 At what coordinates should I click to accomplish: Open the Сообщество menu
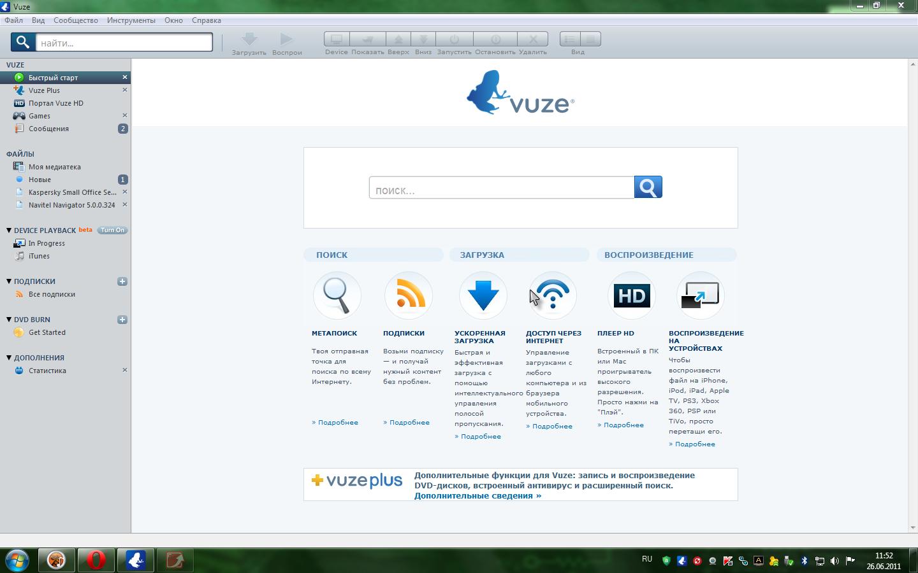coord(76,20)
